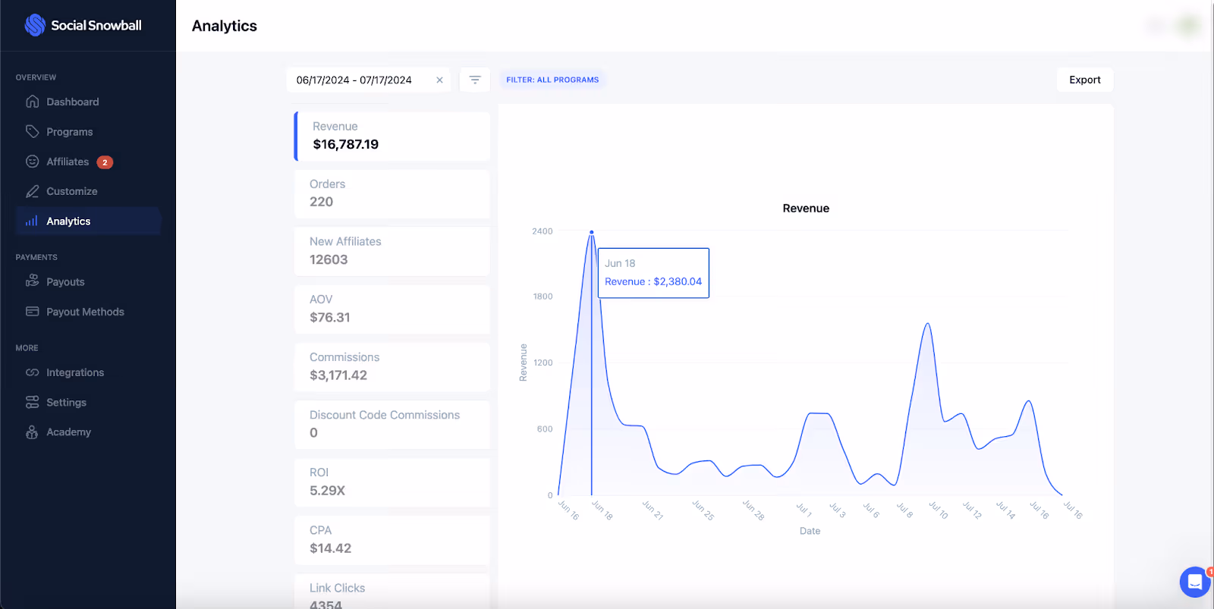This screenshot has width=1214, height=609.
Task: Click the 2400 y-axis label
Action: (x=543, y=231)
